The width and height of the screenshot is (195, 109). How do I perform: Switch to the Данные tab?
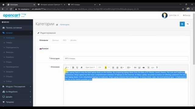(55, 40)
